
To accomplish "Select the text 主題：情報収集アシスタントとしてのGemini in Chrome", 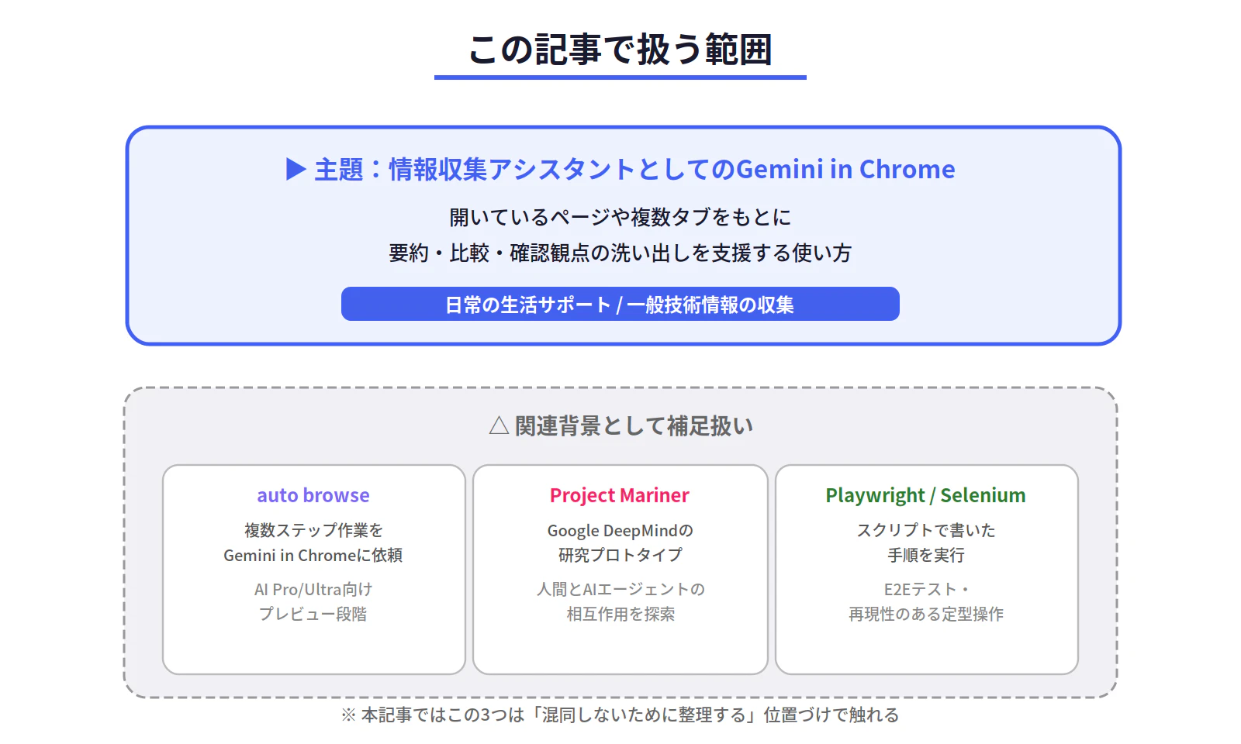I will pos(634,169).
